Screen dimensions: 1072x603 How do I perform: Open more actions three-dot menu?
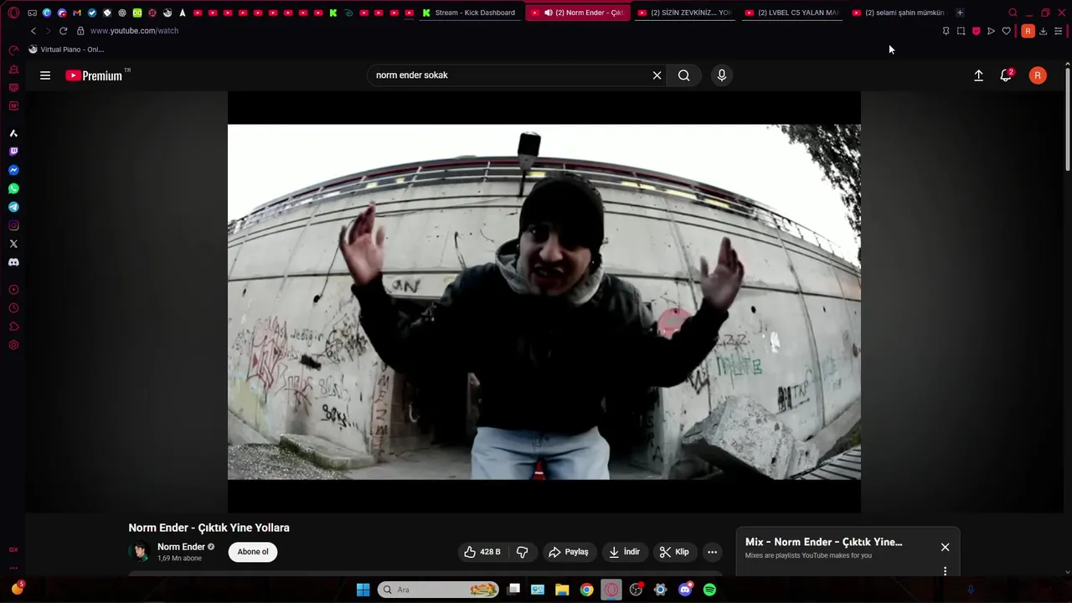click(713, 552)
